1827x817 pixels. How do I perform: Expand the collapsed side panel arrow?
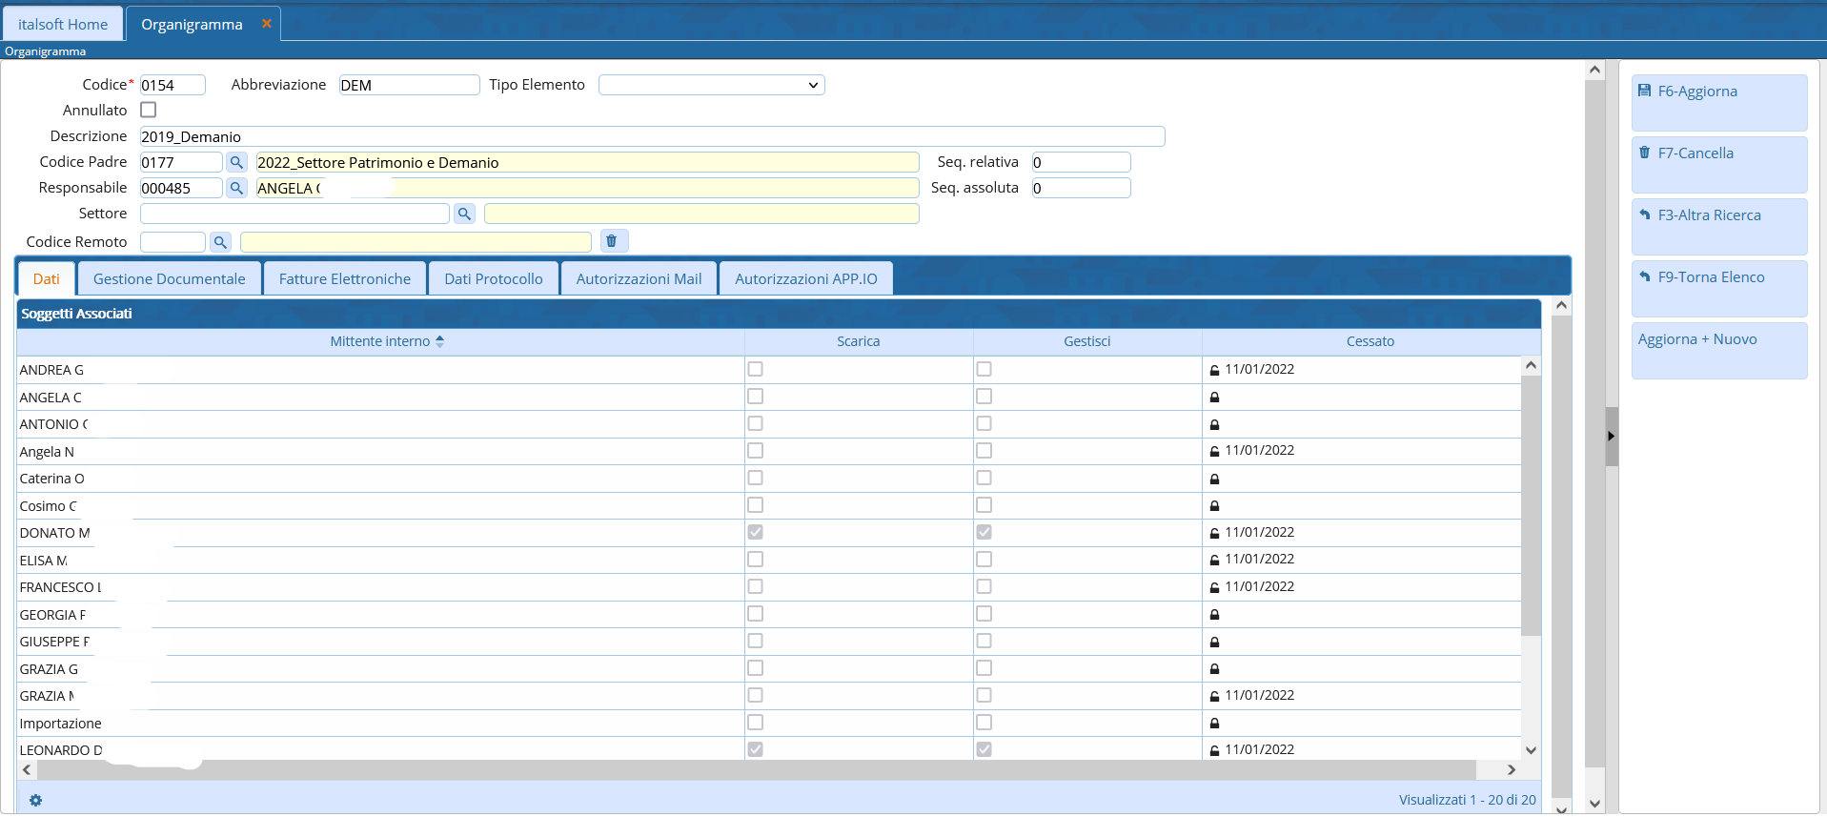[x=1611, y=437]
